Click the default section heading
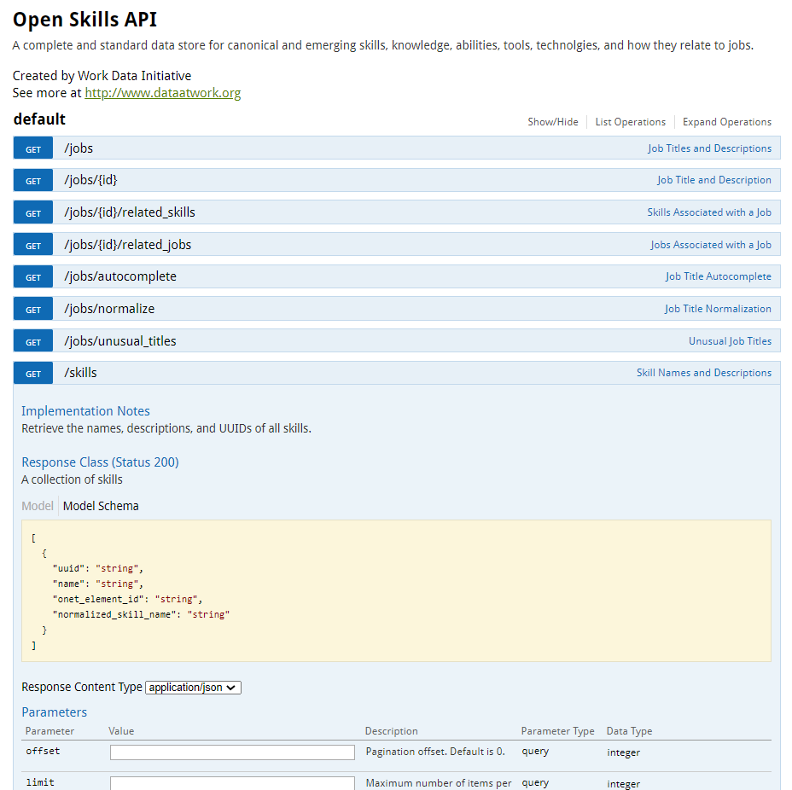The height and width of the screenshot is (790, 792). tap(39, 119)
